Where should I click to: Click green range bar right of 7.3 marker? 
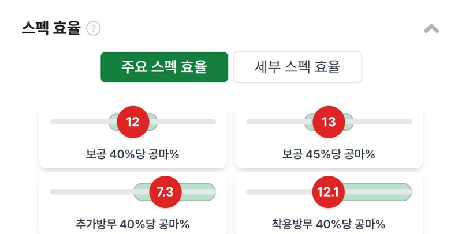click(199, 192)
